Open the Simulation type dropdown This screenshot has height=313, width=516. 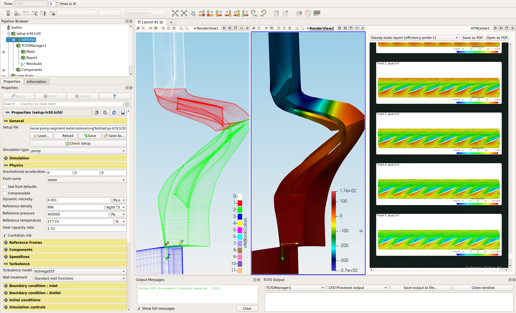tap(78, 151)
